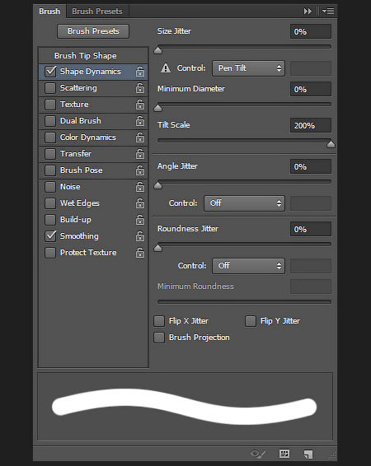Click the Tilt Scale 200% field
The image size is (371, 466).
(x=311, y=125)
